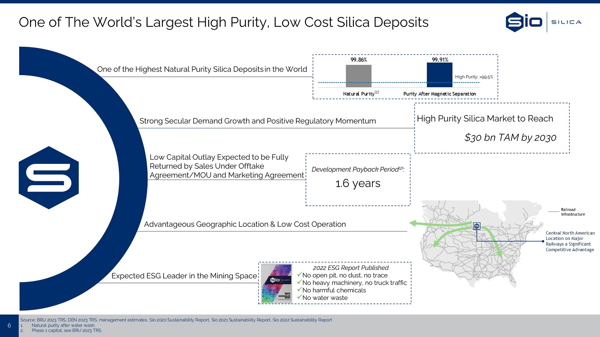This screenshot has height=337, width=600.
Task: Click the '1.6 years' value
Action: [x=358, y=183]
